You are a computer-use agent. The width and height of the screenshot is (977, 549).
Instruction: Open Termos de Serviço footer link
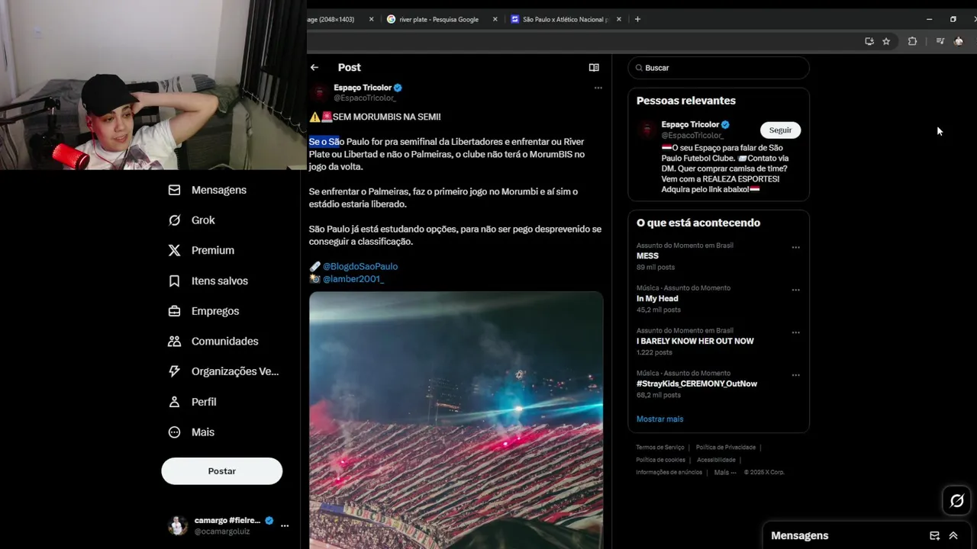[660, 448]
